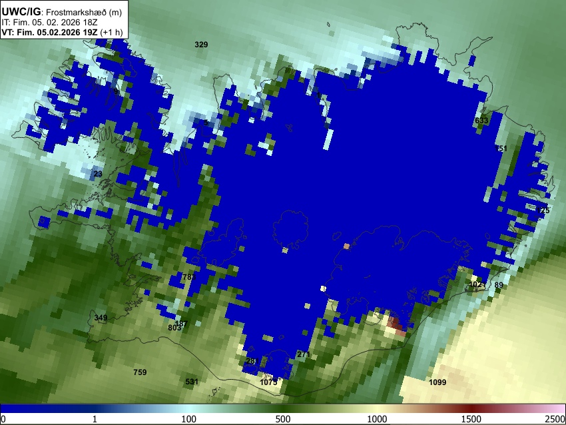
Task: Click the map value '125' on the east coast
Action: coord(543,210)
